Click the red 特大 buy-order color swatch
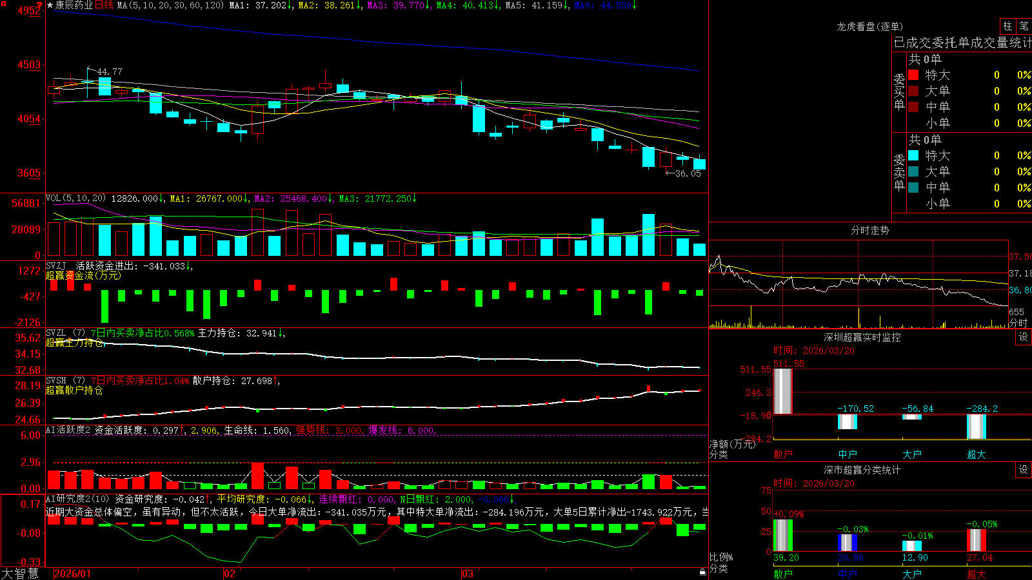Viewport: 1032px width, 580px height. point(913,75)
